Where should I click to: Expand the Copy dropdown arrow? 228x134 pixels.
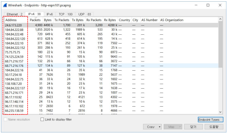point(160,127)
